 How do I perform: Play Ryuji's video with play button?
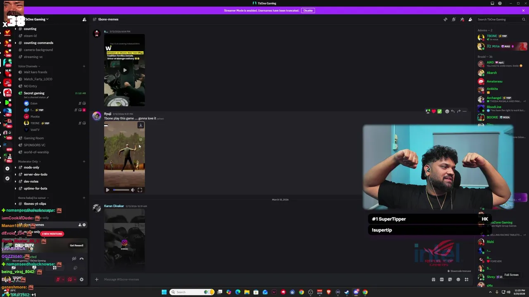point(107,190)
